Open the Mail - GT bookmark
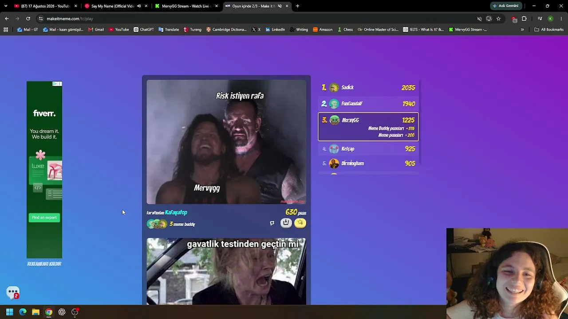This screenshot has width=568, height=319. pyautogui.click(x=28, y=30)
